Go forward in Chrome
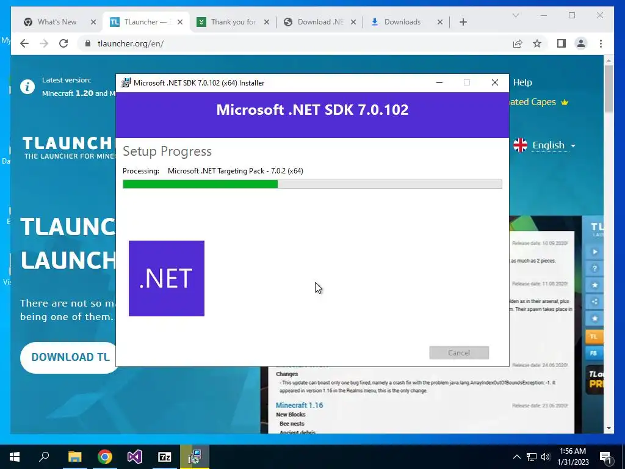 (x=44, y=43)
